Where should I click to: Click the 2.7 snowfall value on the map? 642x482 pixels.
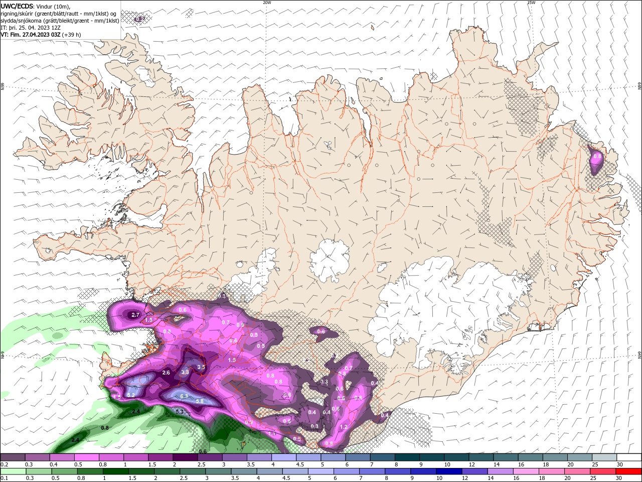tap(135, 315)
